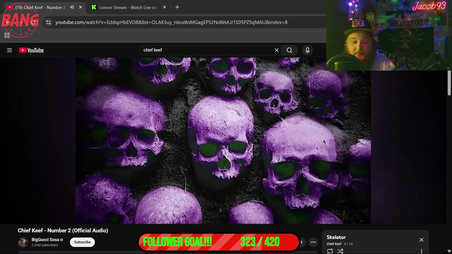
Task: Clear the search box with the X
Action: coord(277,50)
